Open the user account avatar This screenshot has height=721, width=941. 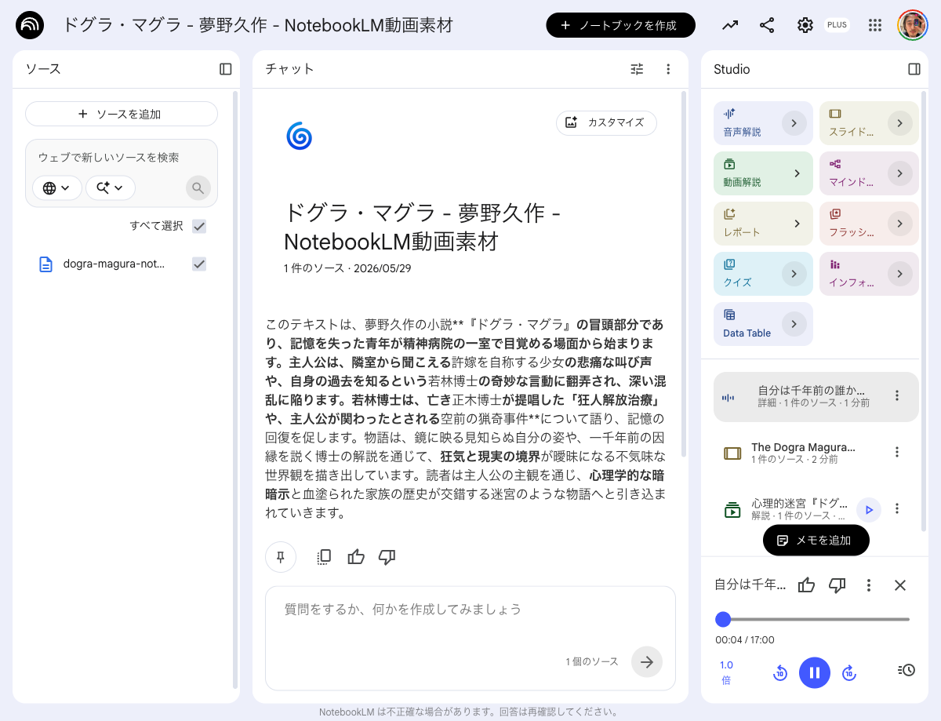(x=913, y=25)
